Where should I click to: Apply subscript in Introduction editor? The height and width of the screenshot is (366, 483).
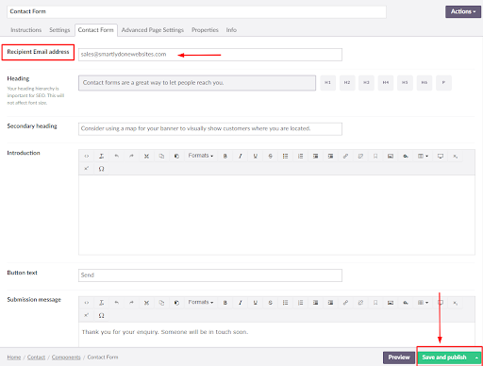456,156
